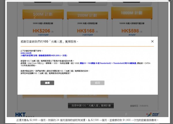The width and height of the screenshot is (173, 124).
Task: Click 500M 光纖入屋寬頻計劃 description text
Action: (43, 23)
